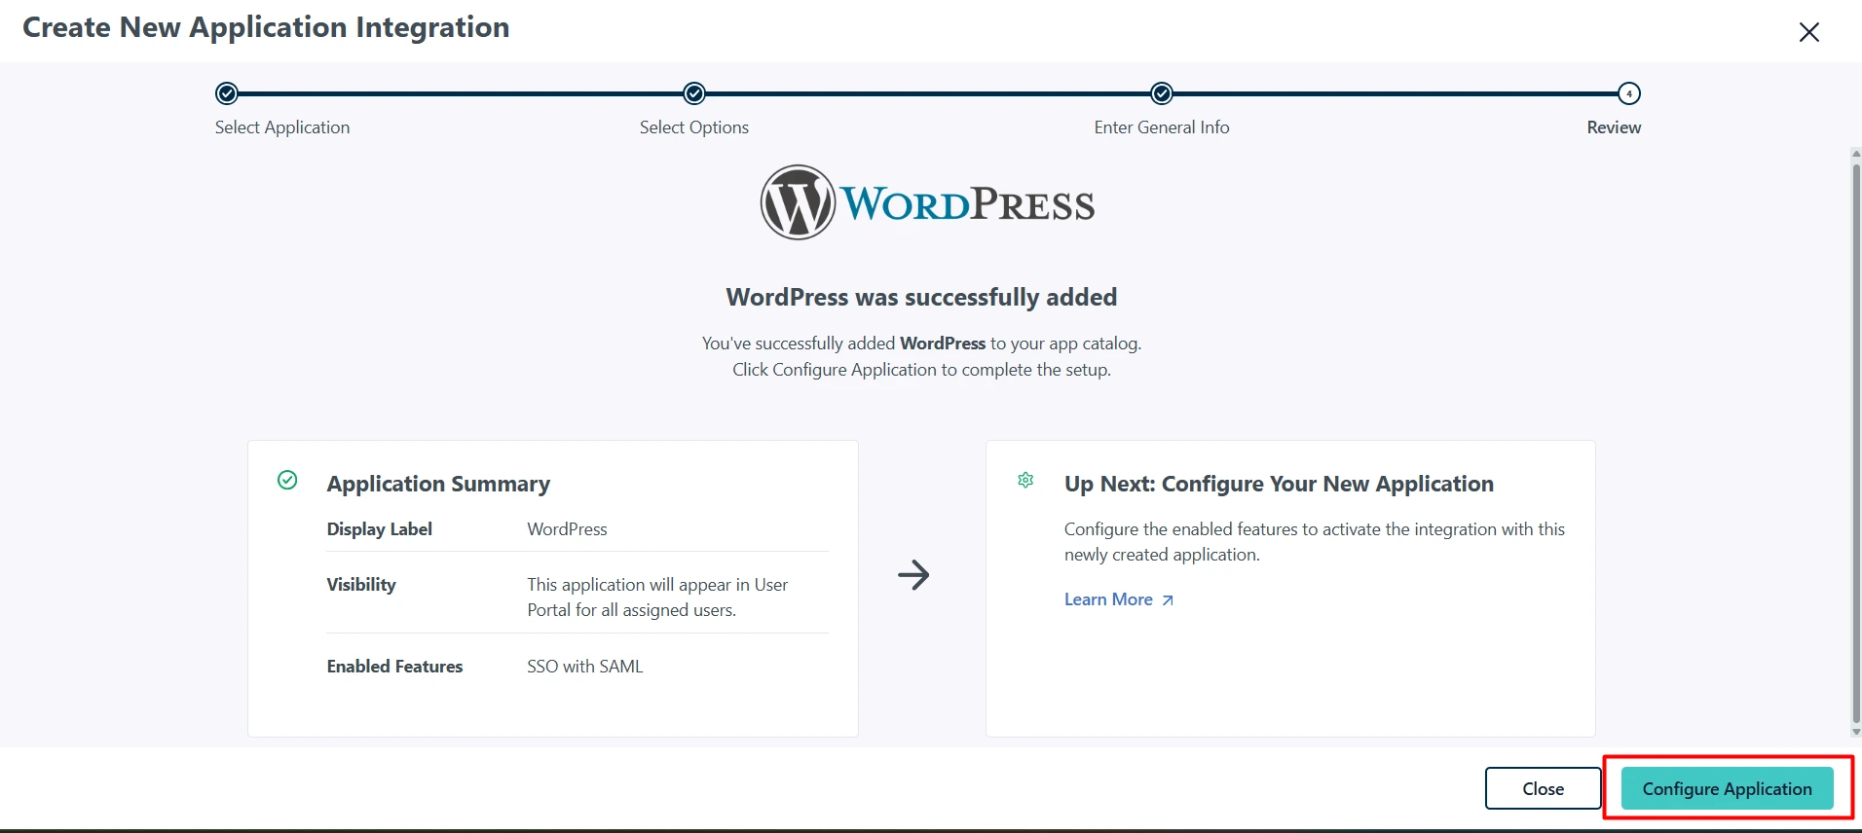This screenshot has height=833, width=1862.
Task: Click the external link arrow beside Learn More
Action: (1168, 600)
